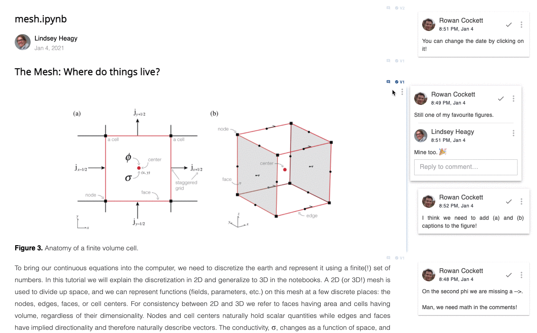This screenshot has height=333, width=537.
Task: Resolve the 8:48 PM comment about missing math
Action: [x=509, y=275]
